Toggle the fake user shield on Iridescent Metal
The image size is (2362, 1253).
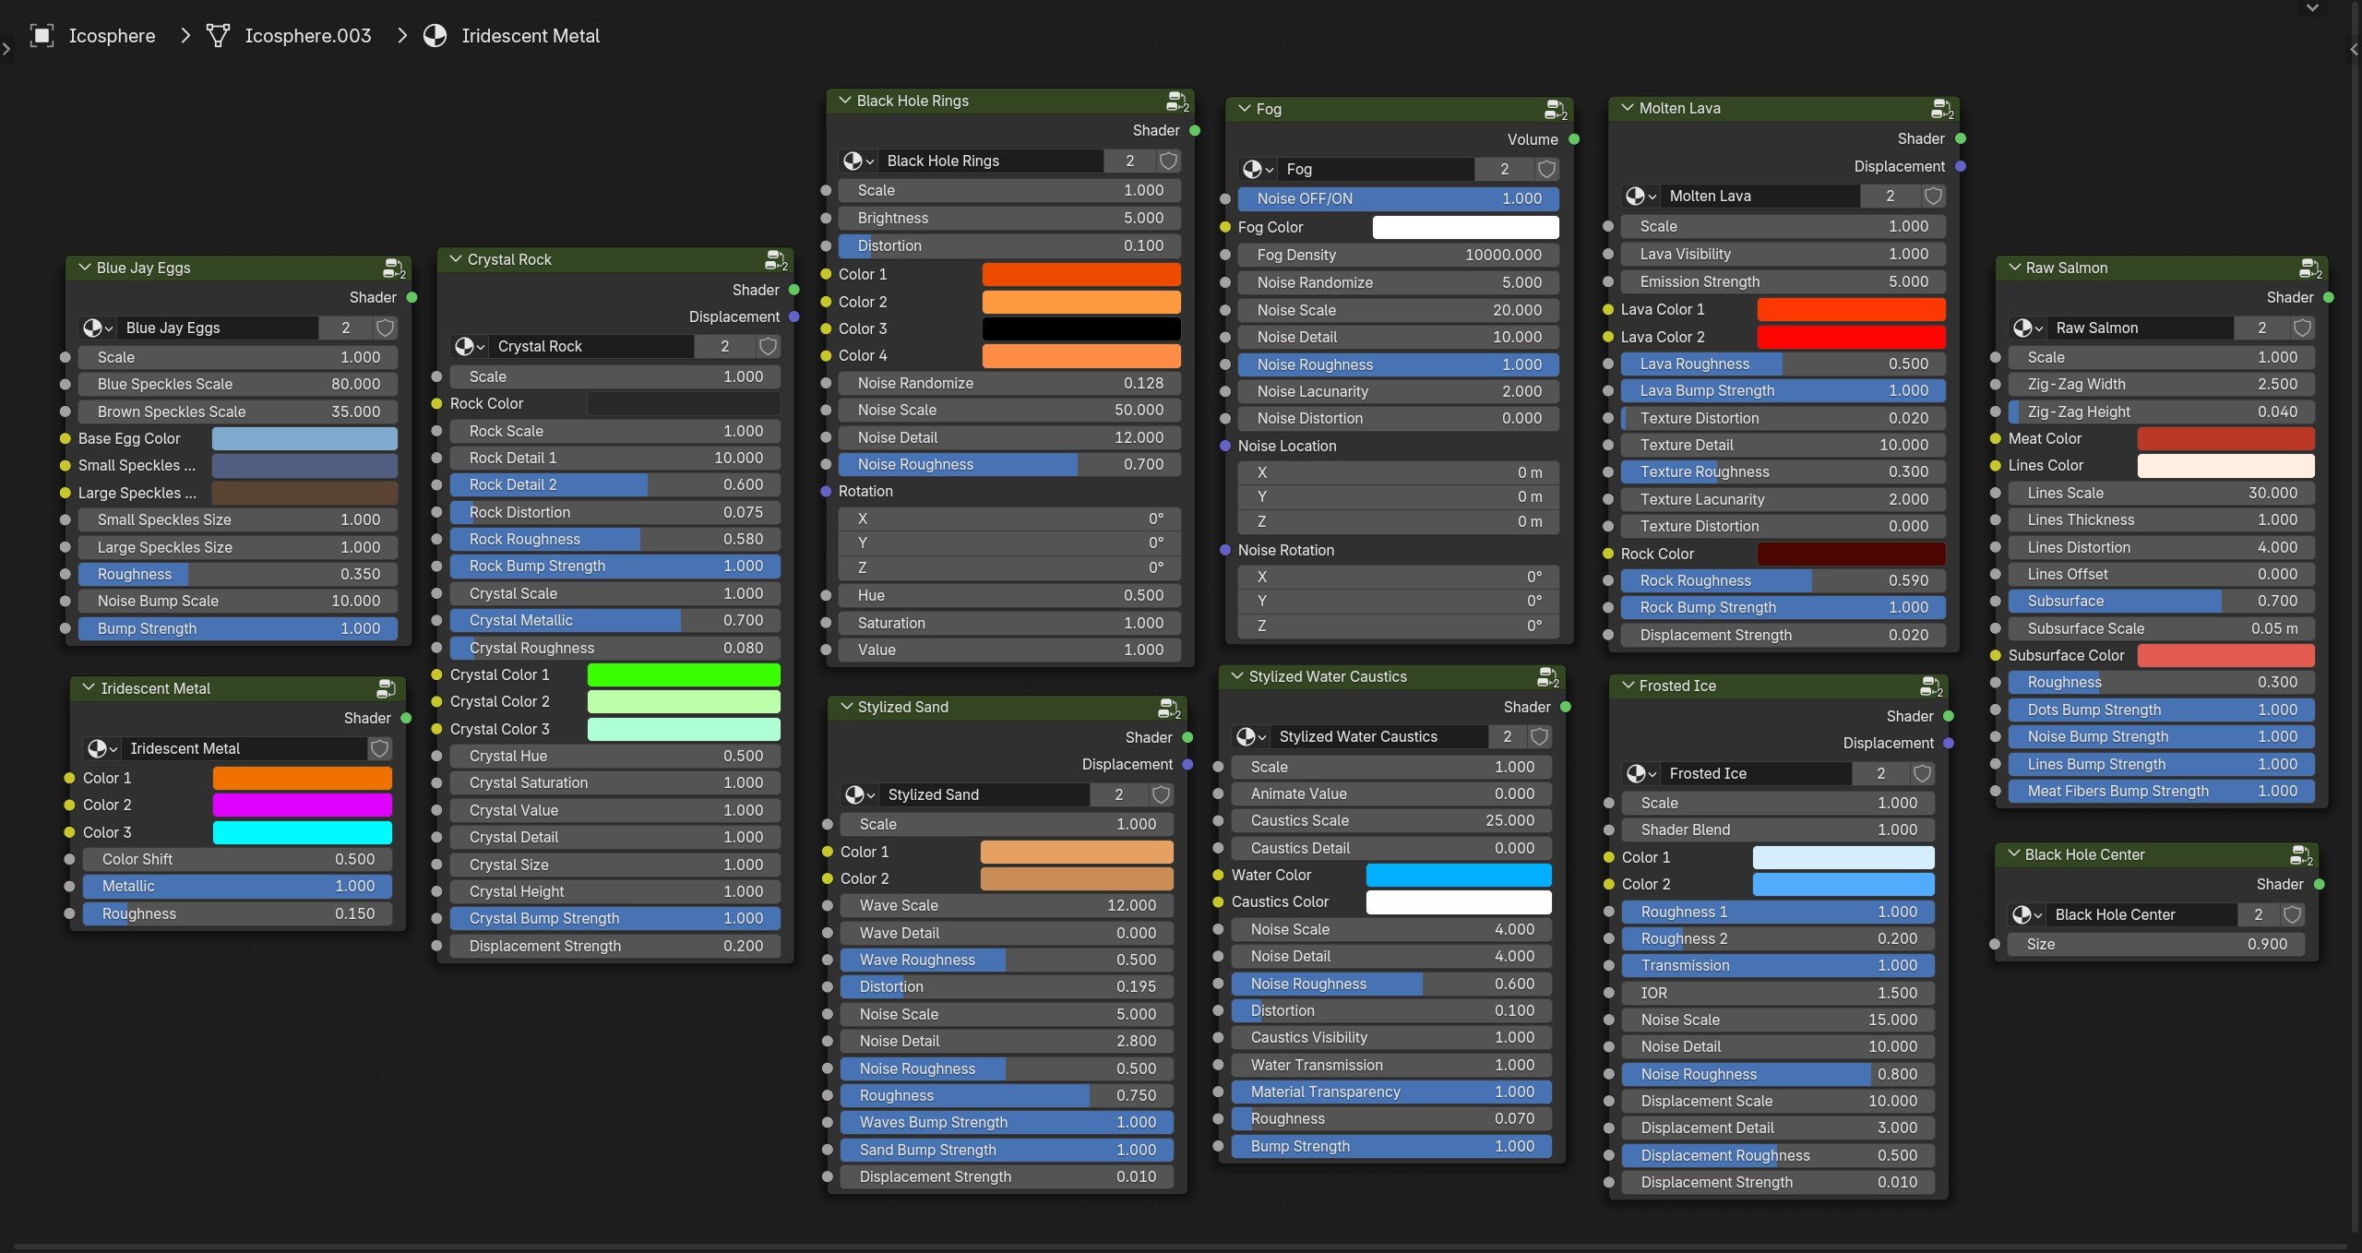click(379, 748)
